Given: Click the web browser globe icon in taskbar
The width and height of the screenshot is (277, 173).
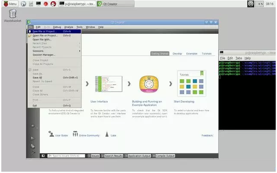Looking at the screenshot, I should 23,4.
